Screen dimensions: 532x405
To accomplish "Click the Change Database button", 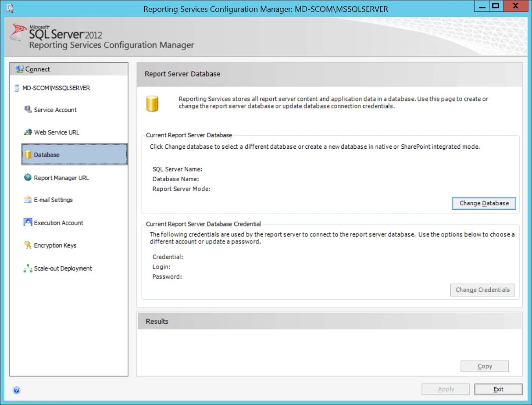I will click(484, 203).
